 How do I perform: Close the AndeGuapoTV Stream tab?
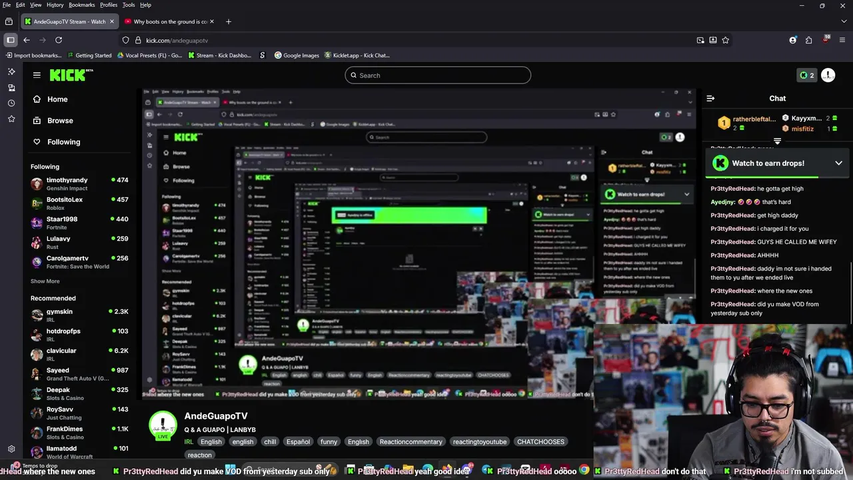(111, 21)
